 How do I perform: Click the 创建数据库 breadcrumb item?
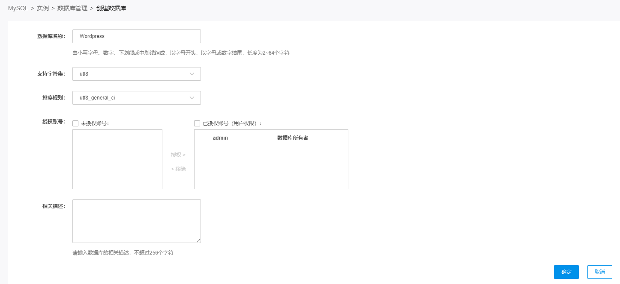coord(111,8)
